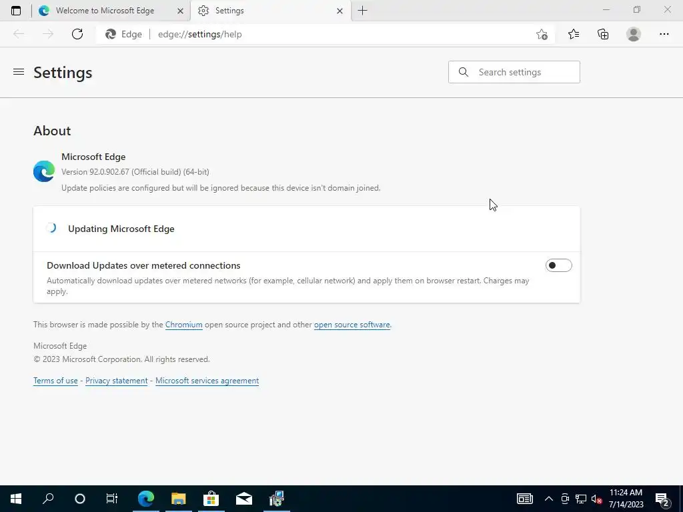Add this page to favorites star icon

click(542, 34)
